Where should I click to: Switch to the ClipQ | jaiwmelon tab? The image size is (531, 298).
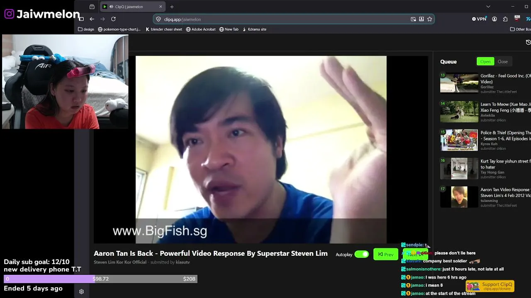[133, 7]
